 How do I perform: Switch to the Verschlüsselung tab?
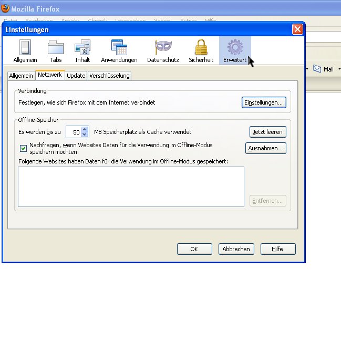(109, 76)
